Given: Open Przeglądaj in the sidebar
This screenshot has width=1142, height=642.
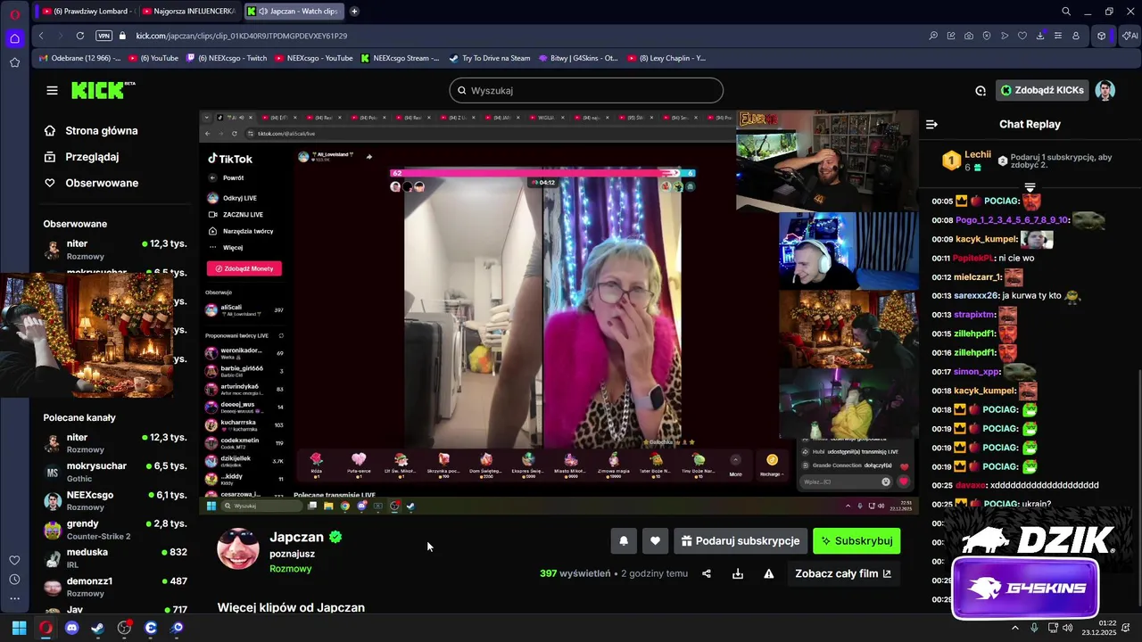Looking at the screenshot, I should point(92,157).
